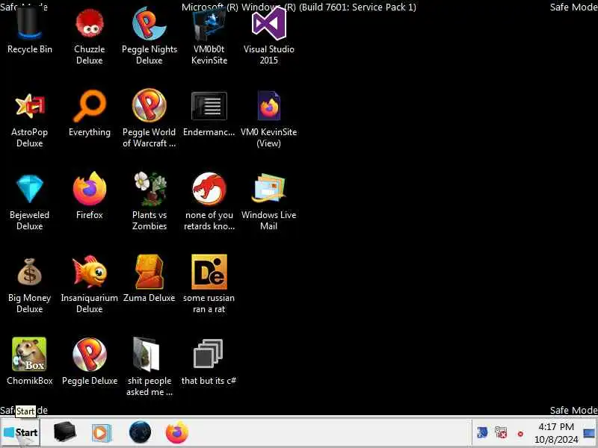Launch Windows Media Player from taskbar
Image resolution: width=598 pixels, height=448 pixels.
click(102, 433)
